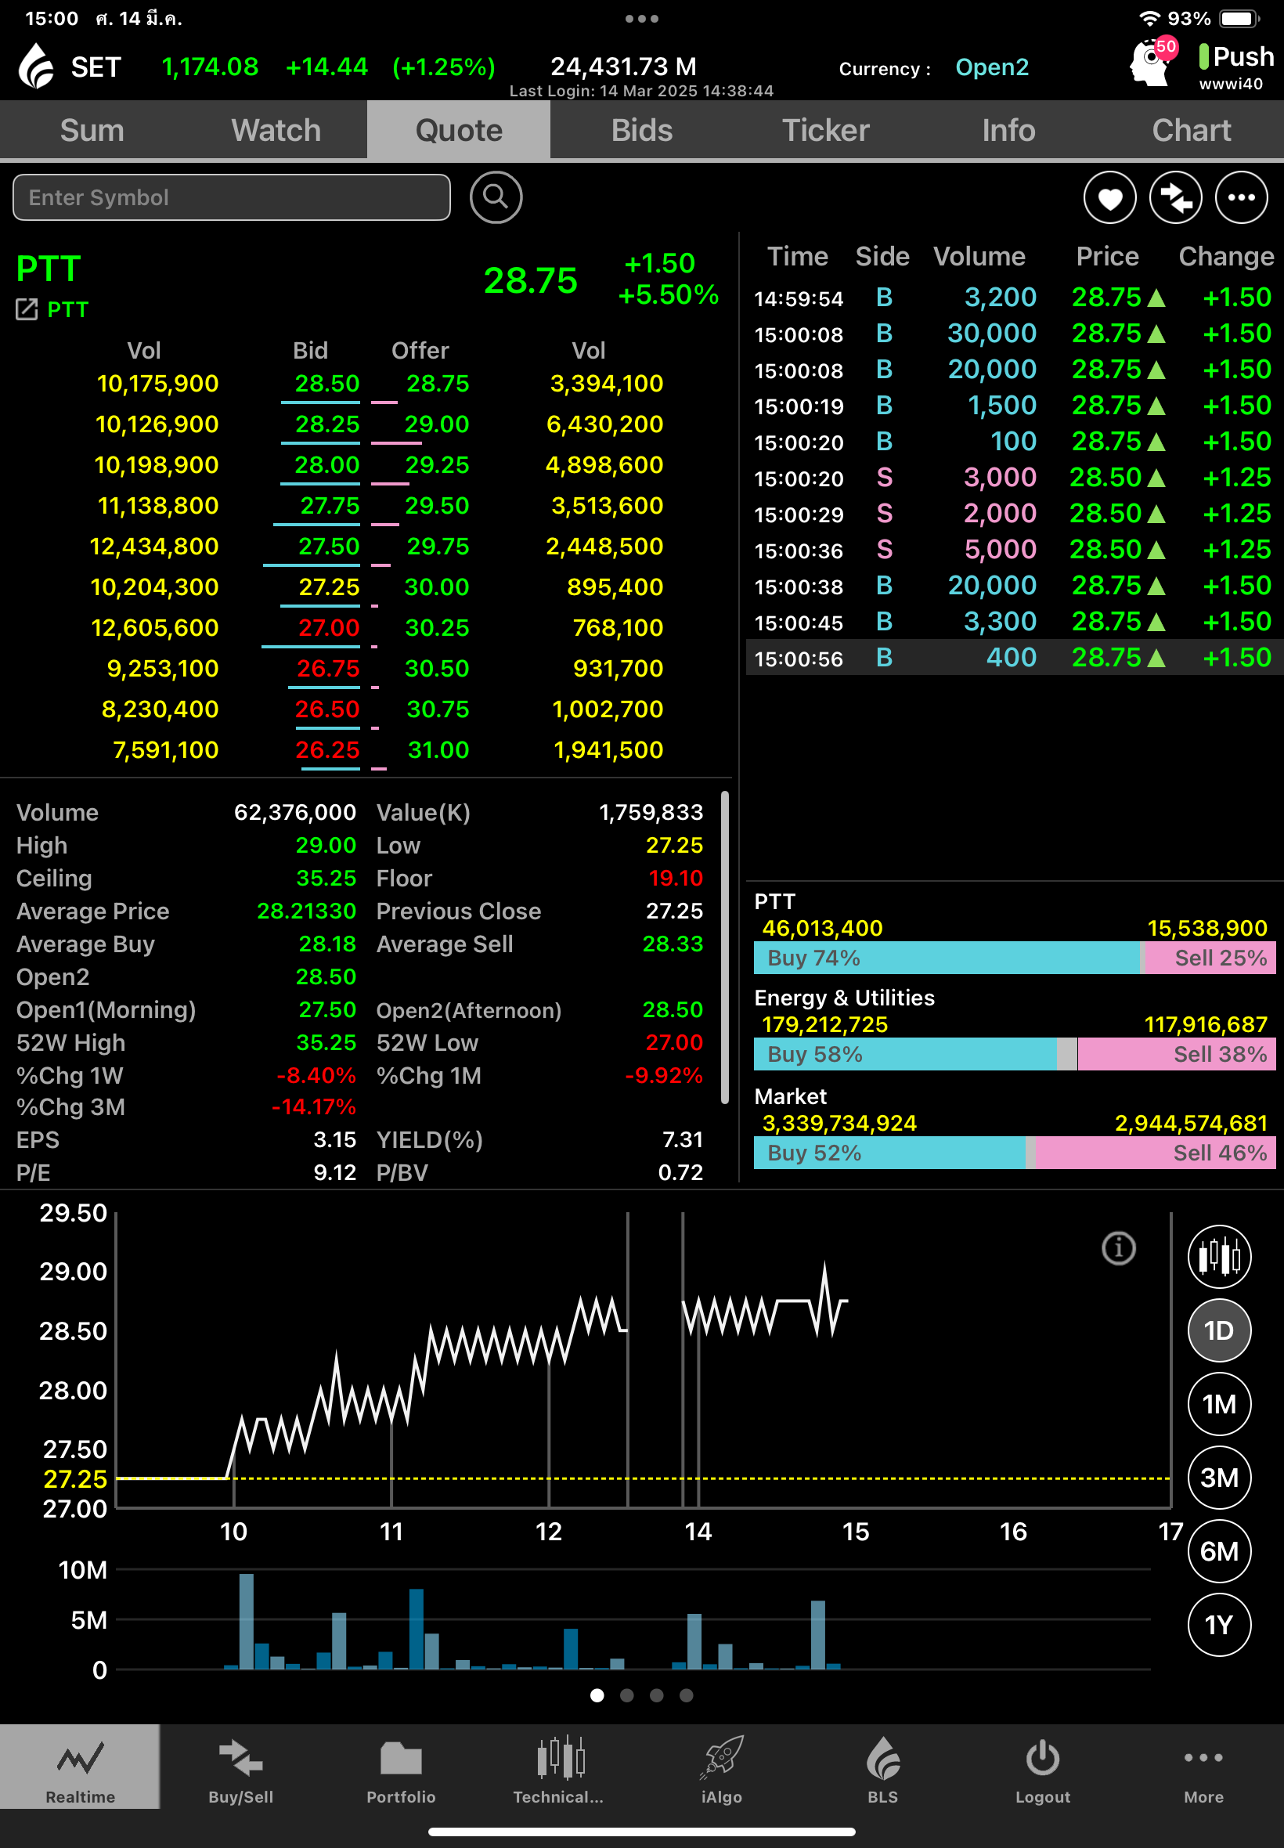The image size is (1284, 1848).
Task: Tap the Enter Symbol field
Action: tap(232, 197)
